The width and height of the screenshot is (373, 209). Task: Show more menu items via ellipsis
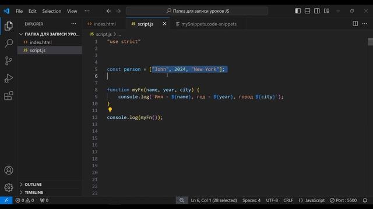(x=87, y=11)
